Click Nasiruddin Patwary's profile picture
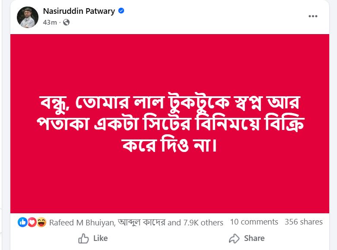Image resolution: width=337 pixels, height=250 pixels. pyautogui.click(x=28, y=17)
